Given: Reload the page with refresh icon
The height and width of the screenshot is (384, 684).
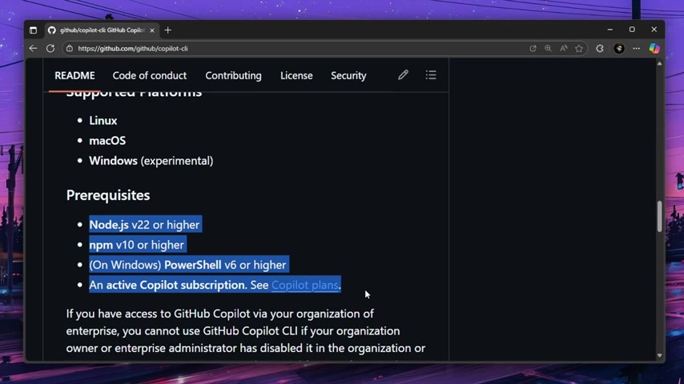Looking at the screenshot, I should [50, 48].
